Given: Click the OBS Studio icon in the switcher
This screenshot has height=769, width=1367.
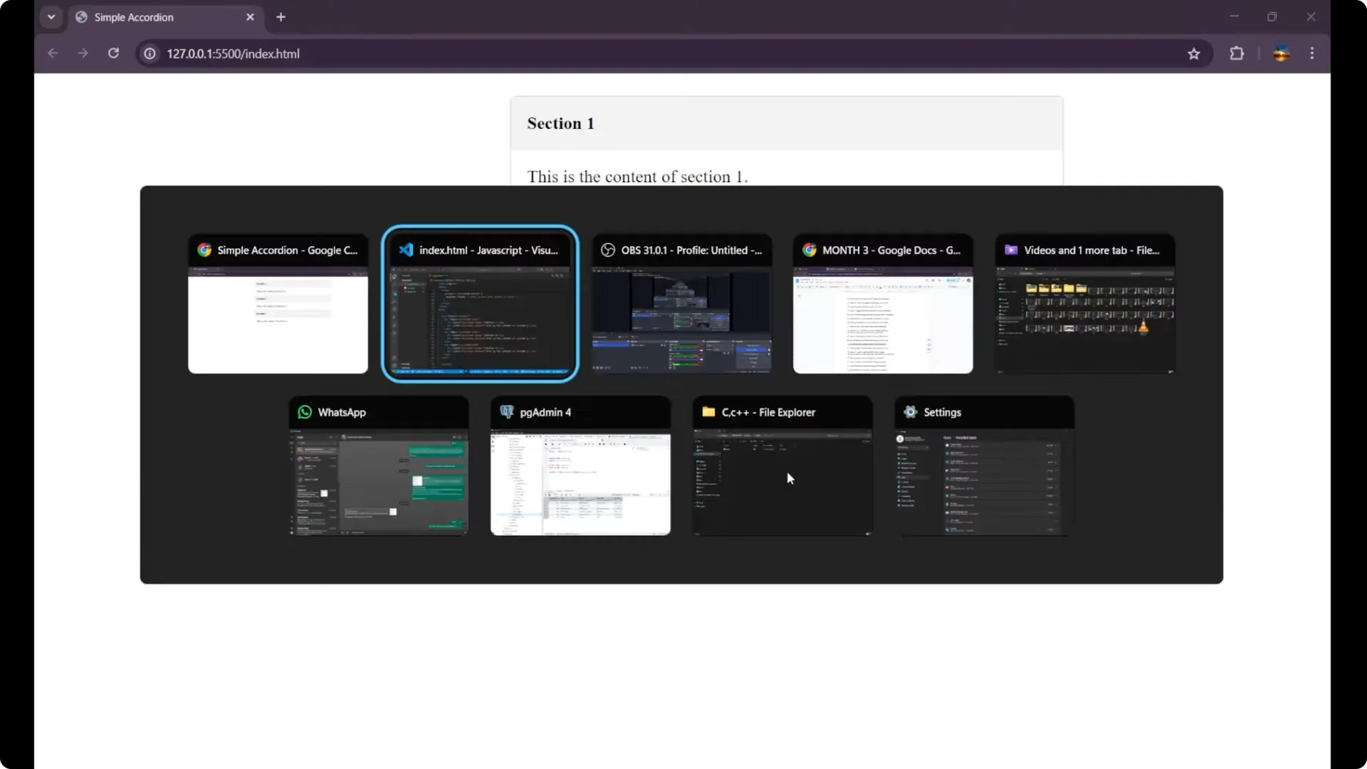Looking at the screenshot, I should [x=609, y=250].
